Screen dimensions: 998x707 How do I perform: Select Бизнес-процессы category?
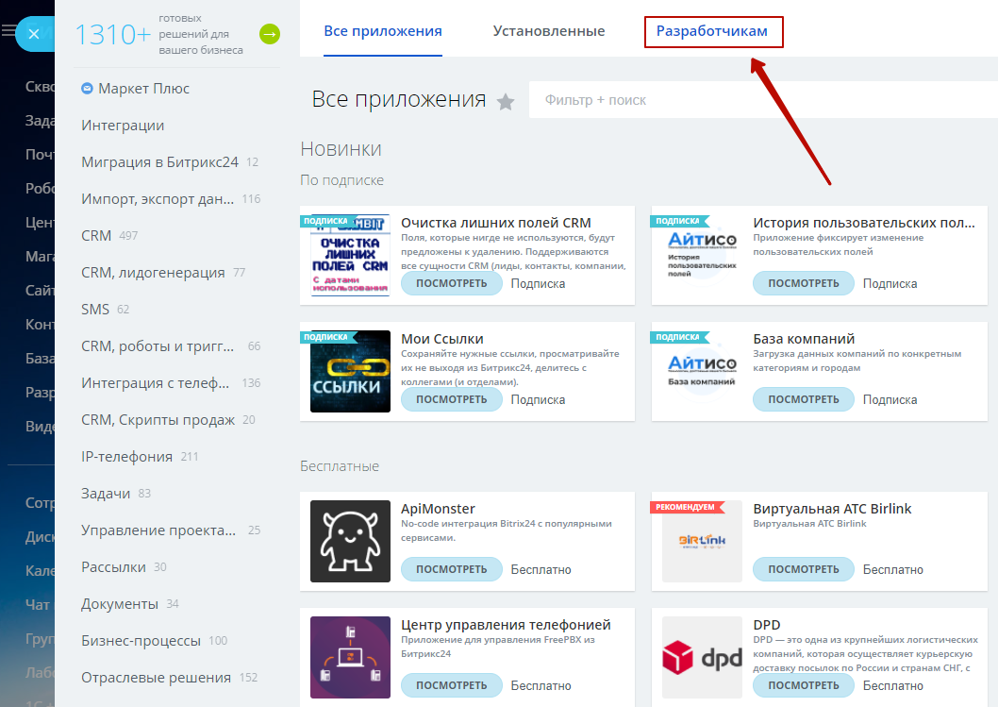[x=141, y=641]
